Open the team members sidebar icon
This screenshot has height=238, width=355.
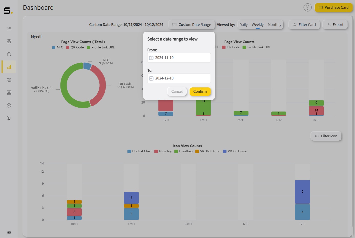point(9,80)
